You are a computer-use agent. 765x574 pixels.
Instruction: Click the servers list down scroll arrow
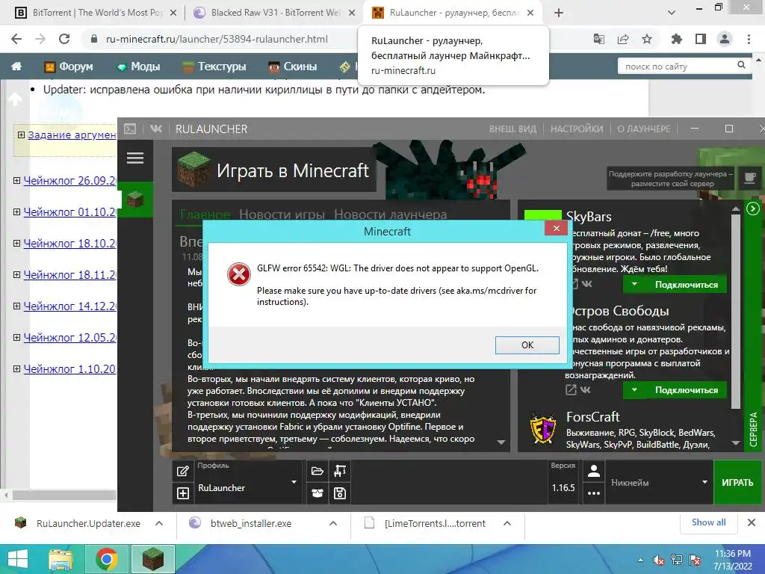pos(735,442)
